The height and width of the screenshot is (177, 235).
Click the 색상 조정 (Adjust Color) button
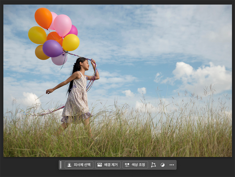(x=135, y=165)
